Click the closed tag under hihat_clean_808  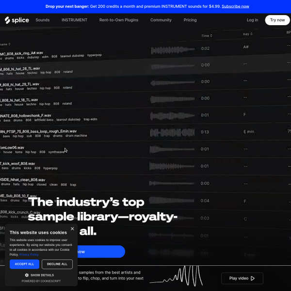tap(42, 184)
